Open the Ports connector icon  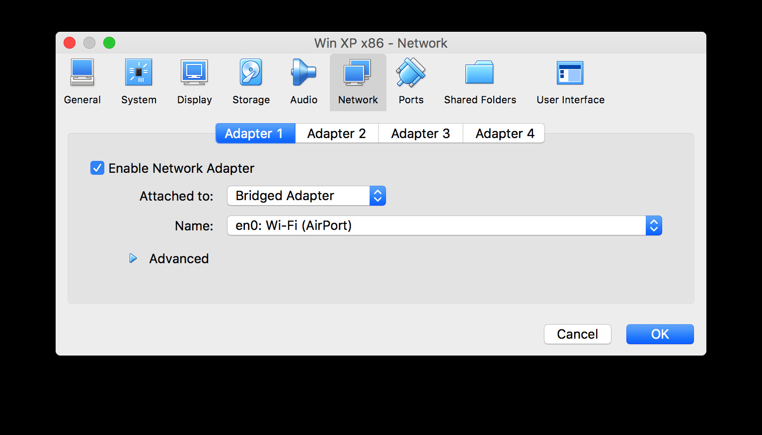pyautogui.click(x=411, y=72)
